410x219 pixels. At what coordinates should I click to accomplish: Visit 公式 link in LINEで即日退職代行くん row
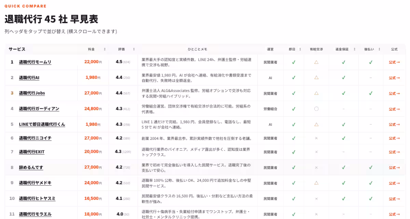click(394, 125)
